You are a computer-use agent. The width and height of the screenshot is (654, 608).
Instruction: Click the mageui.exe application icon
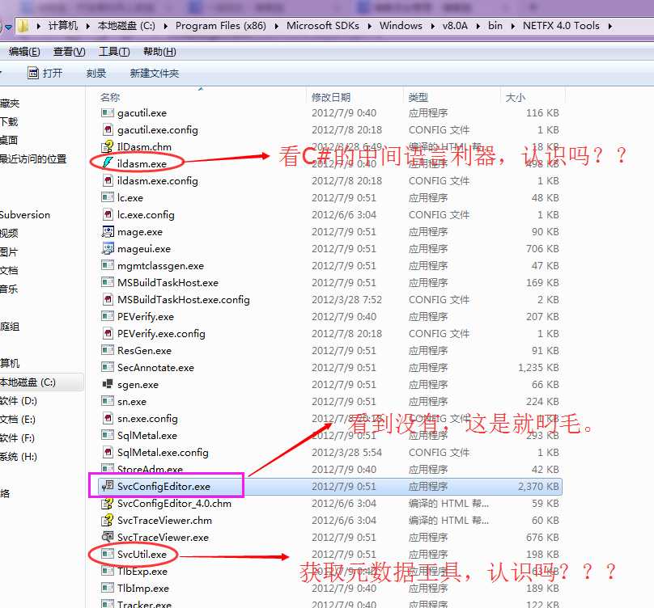point(108,248)
